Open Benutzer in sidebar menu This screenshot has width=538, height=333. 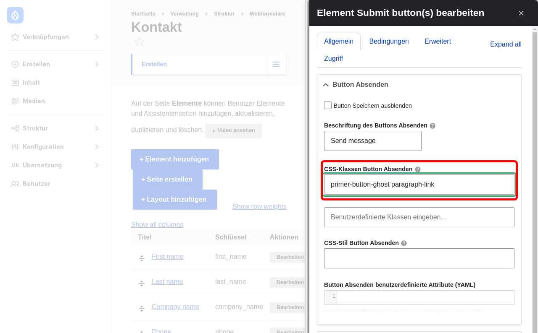click(x=37, y=184)
